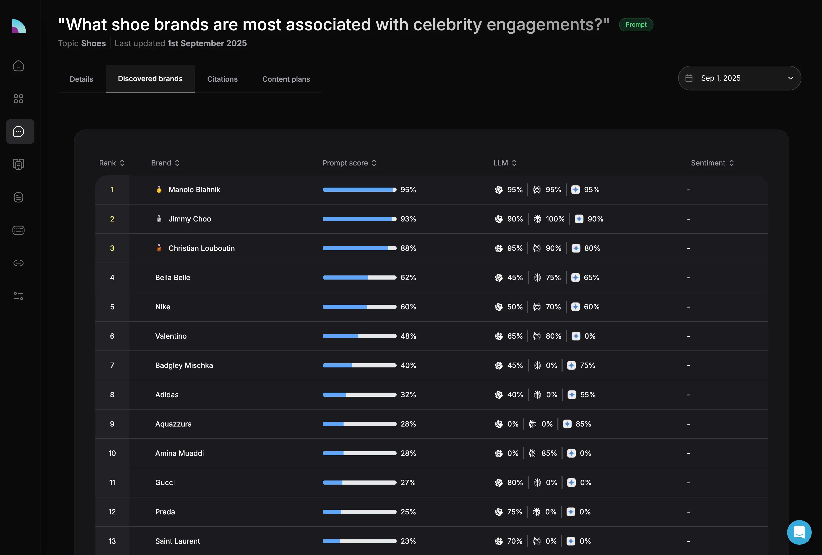Click rank number 13 cell
The height and width of the screenshot is (555, 822).
click(x=112, y=541)
